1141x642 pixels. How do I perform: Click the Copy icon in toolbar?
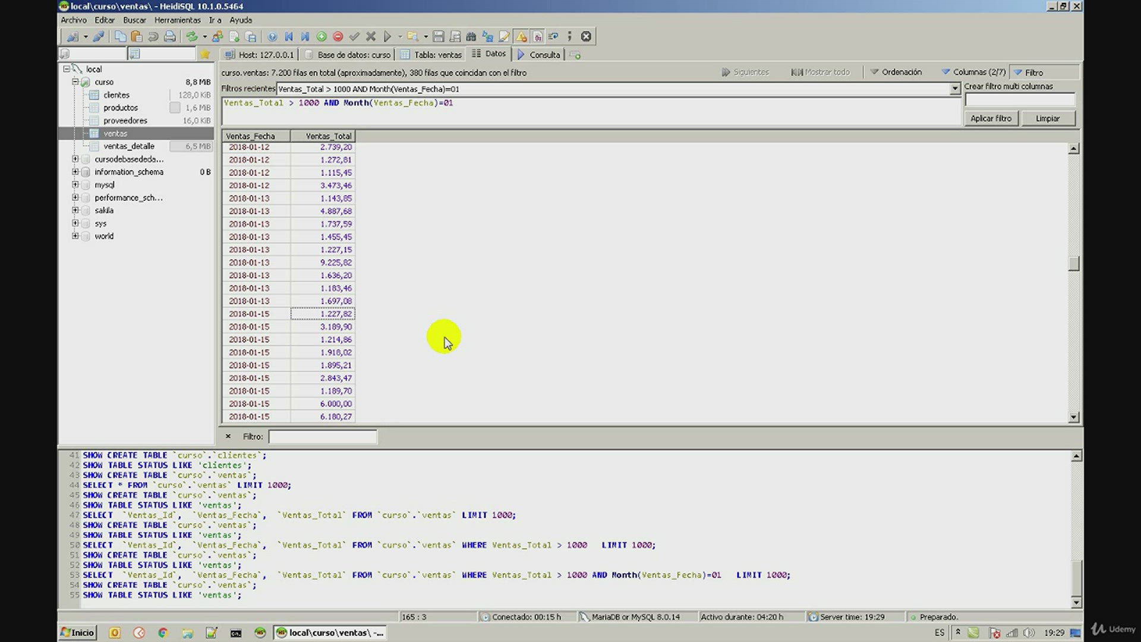click(x=120, y=36)
